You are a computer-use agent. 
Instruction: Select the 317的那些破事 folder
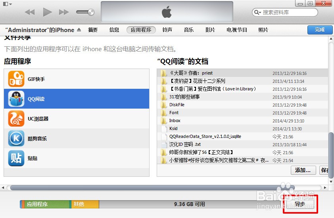(242, 97)
